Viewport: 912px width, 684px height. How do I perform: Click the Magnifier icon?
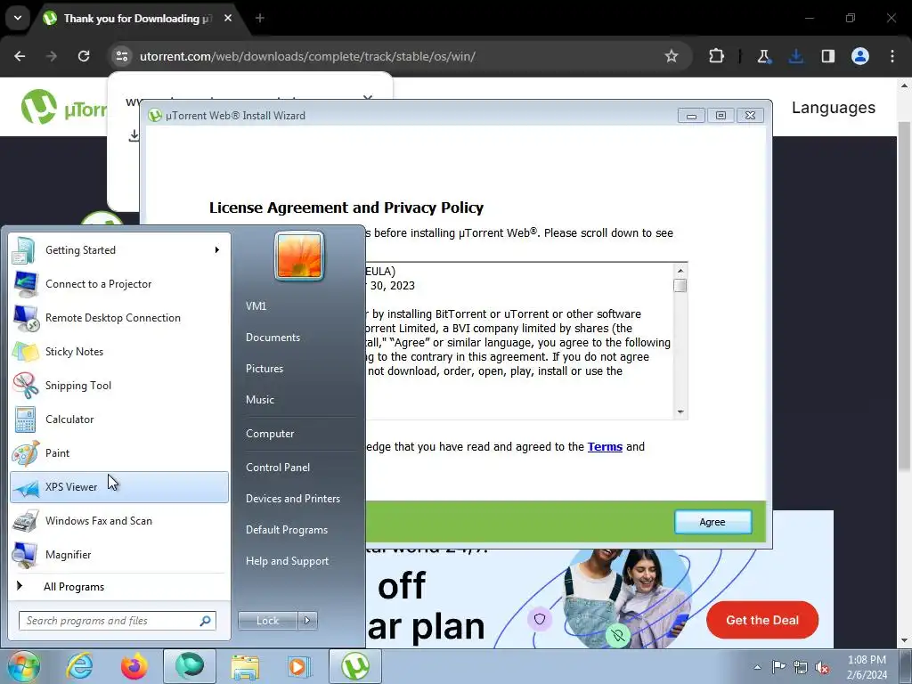[x=25, y=555]
